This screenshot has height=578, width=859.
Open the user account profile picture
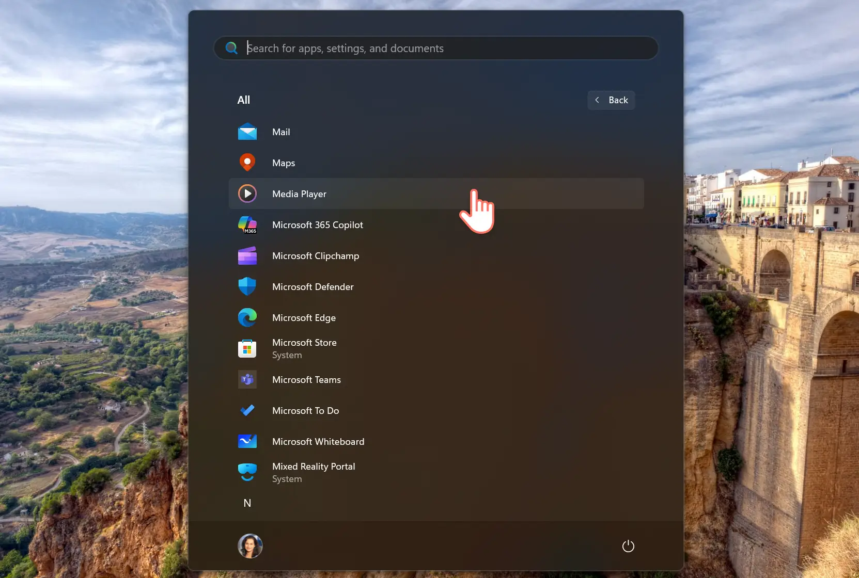click(x=250, y=546)
